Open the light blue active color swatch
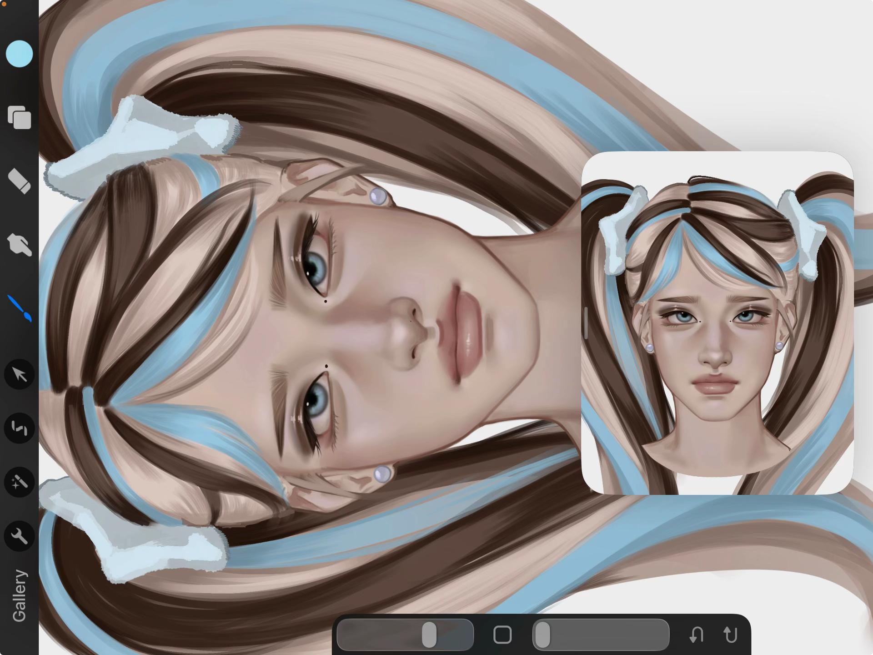Screen dimensions: 873x655 [19, 54]
